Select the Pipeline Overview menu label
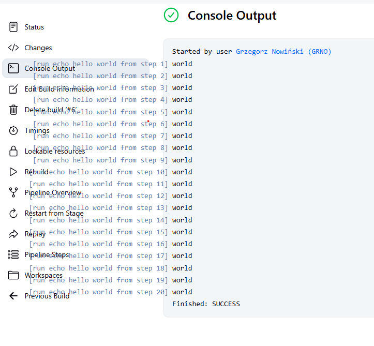Screen dimensions: 374x346 tap(53, 192)
